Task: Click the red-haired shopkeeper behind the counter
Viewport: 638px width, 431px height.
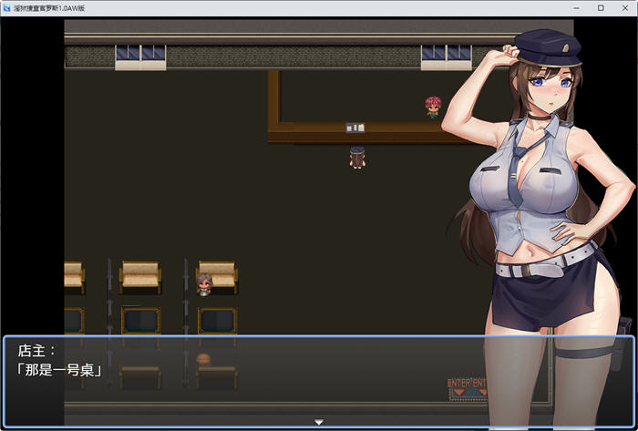Action: pos(431,107)
